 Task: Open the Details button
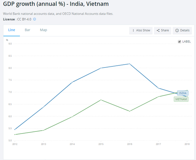click(x=182, y=30)
